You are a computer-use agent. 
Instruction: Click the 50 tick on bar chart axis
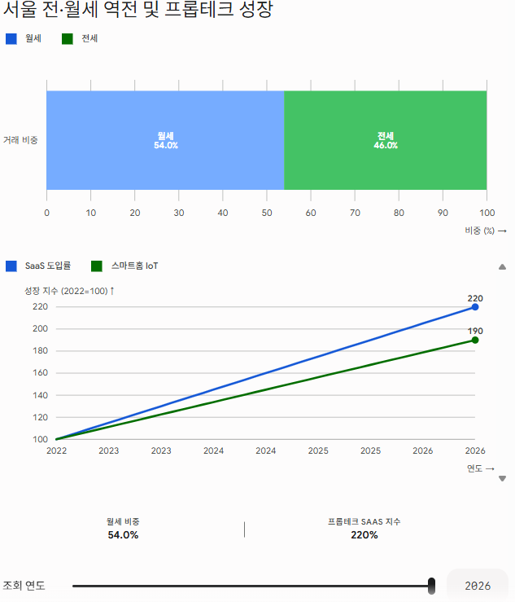point(267,213)
